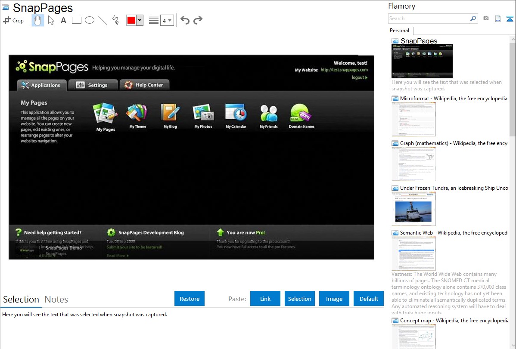Click the camera capture icon
The height and width of the screenshot is (349, 516).
[486, 19]
